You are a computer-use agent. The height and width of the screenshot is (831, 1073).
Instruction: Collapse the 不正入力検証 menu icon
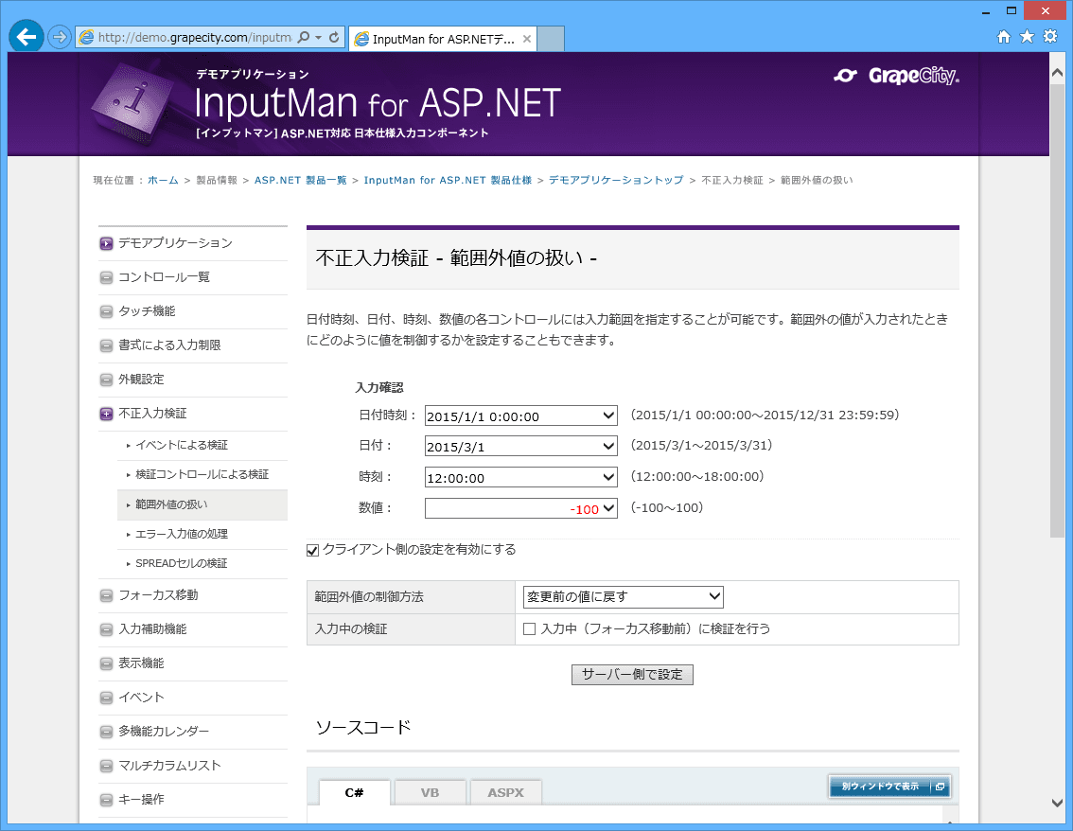tap(106, 415)
